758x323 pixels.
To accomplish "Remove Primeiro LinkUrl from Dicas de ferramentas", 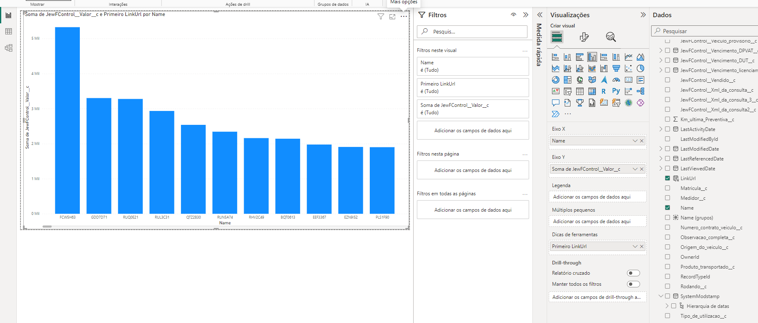I will pyautogui.click(x=642, y=246).
